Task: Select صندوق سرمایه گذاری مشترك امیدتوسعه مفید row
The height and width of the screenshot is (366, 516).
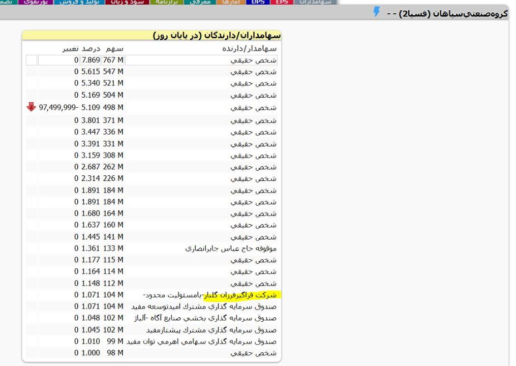Action: [204, 307]
